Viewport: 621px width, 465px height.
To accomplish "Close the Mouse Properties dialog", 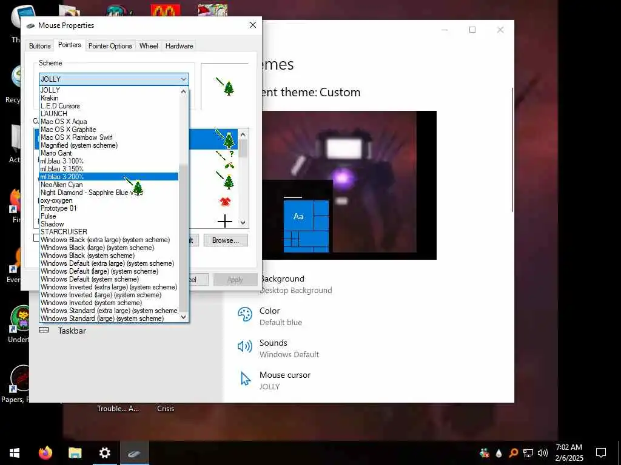I will point(253,25).
